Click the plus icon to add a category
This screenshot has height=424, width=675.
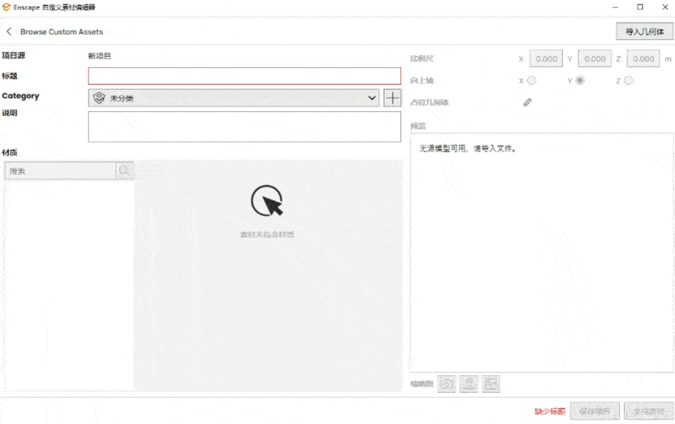click(392, 98)
